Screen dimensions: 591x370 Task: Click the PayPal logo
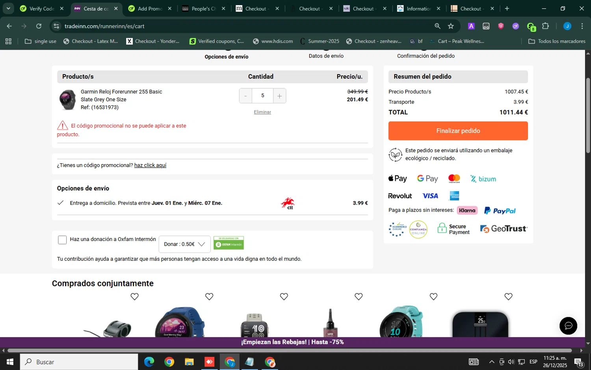click(x=500, y=211)
